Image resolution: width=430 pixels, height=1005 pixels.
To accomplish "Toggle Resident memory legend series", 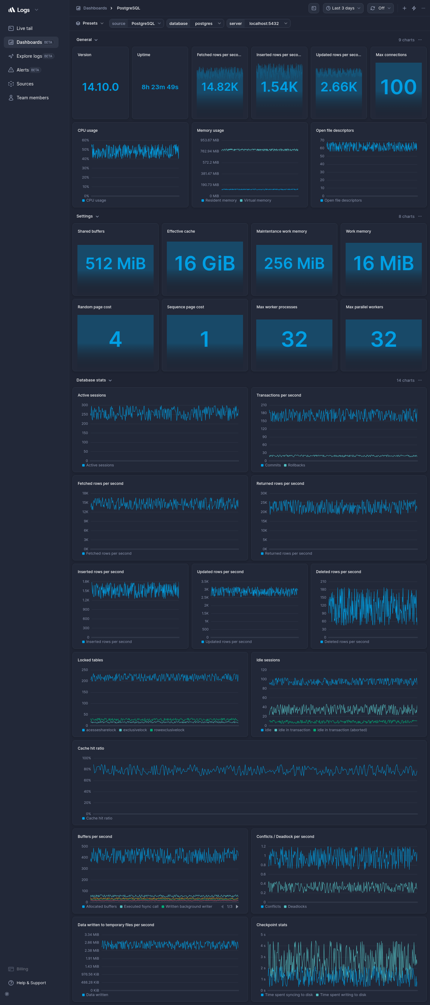I will click(219, 201).
